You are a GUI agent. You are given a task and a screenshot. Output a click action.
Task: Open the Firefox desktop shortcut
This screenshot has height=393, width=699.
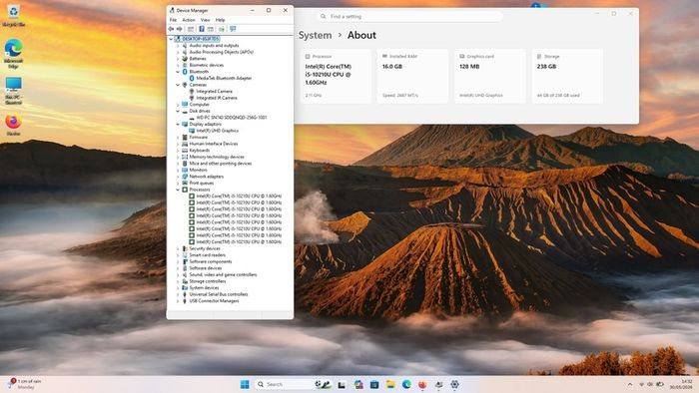pos(13,125)
